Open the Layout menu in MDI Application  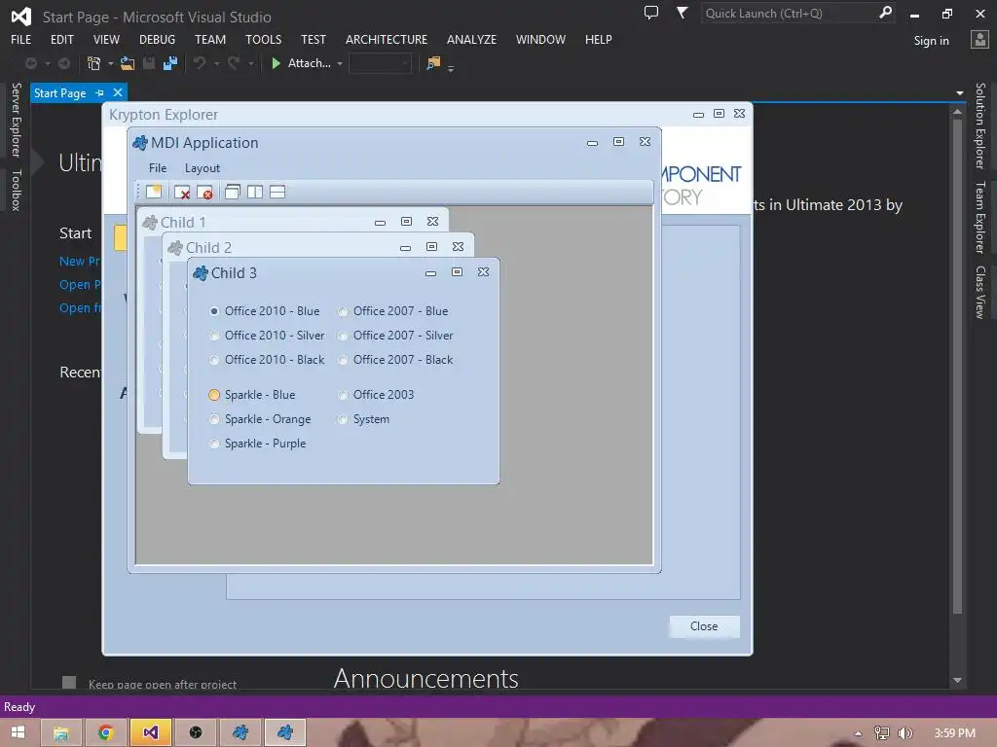[x=203, y=168]
